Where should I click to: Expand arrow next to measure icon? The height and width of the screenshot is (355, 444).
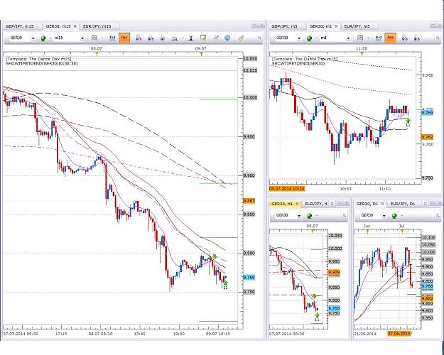[183, 38]
